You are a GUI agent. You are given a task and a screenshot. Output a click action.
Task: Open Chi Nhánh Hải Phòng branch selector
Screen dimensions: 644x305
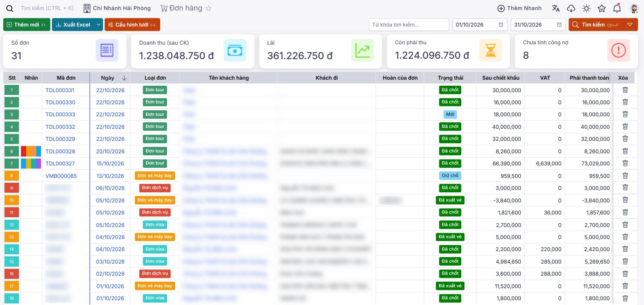click(x=117, y=8)
